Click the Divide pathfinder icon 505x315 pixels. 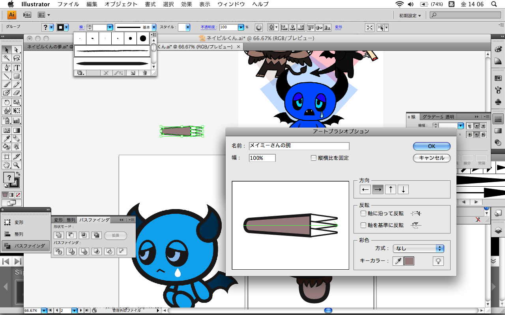[59, 251]
